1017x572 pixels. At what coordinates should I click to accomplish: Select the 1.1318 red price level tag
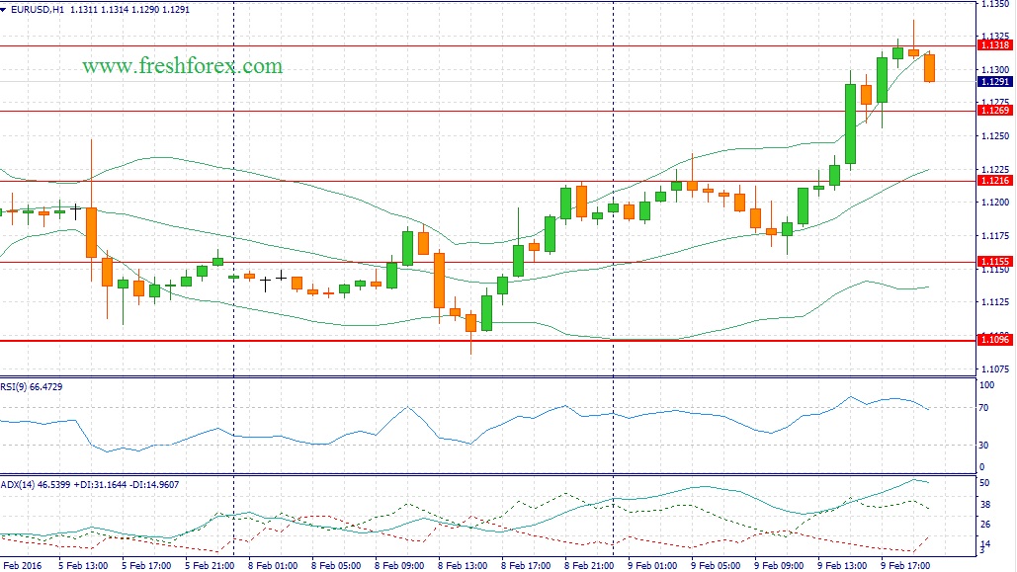click(993, 45)
